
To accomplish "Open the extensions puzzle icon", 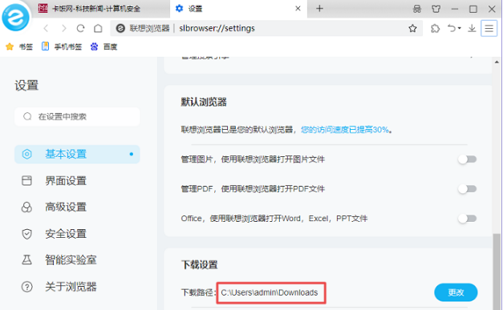I will pos(435,29).
